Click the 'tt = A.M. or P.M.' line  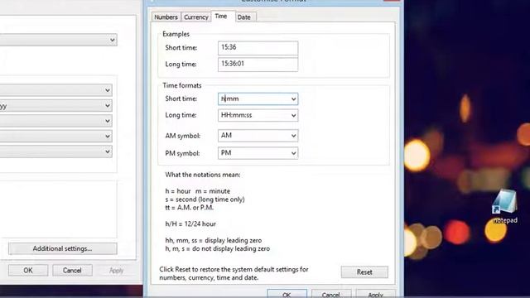click(x=190, y=208)
